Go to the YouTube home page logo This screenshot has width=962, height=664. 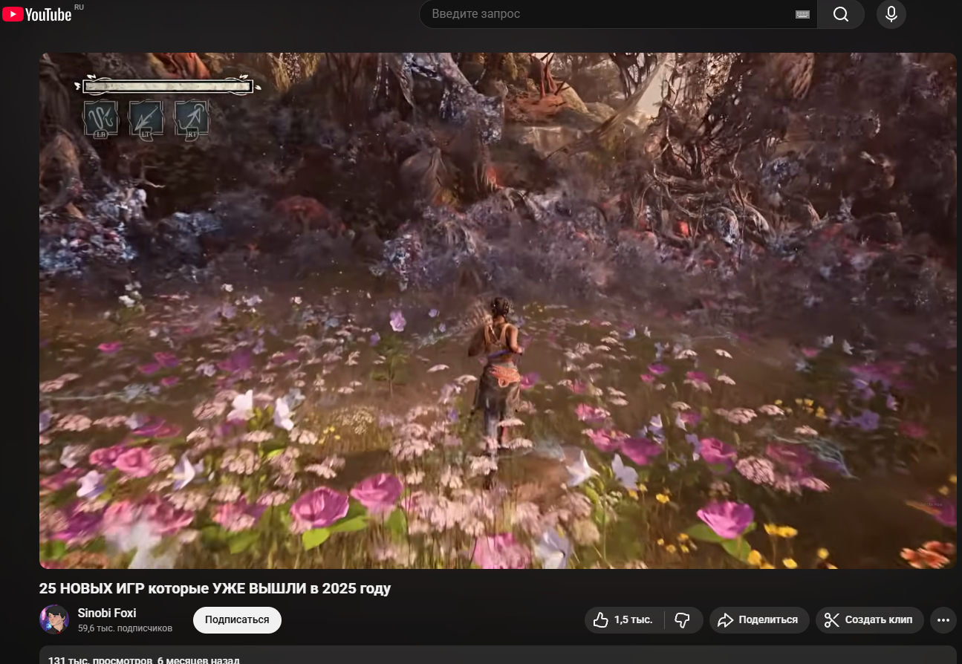(37, 14)
